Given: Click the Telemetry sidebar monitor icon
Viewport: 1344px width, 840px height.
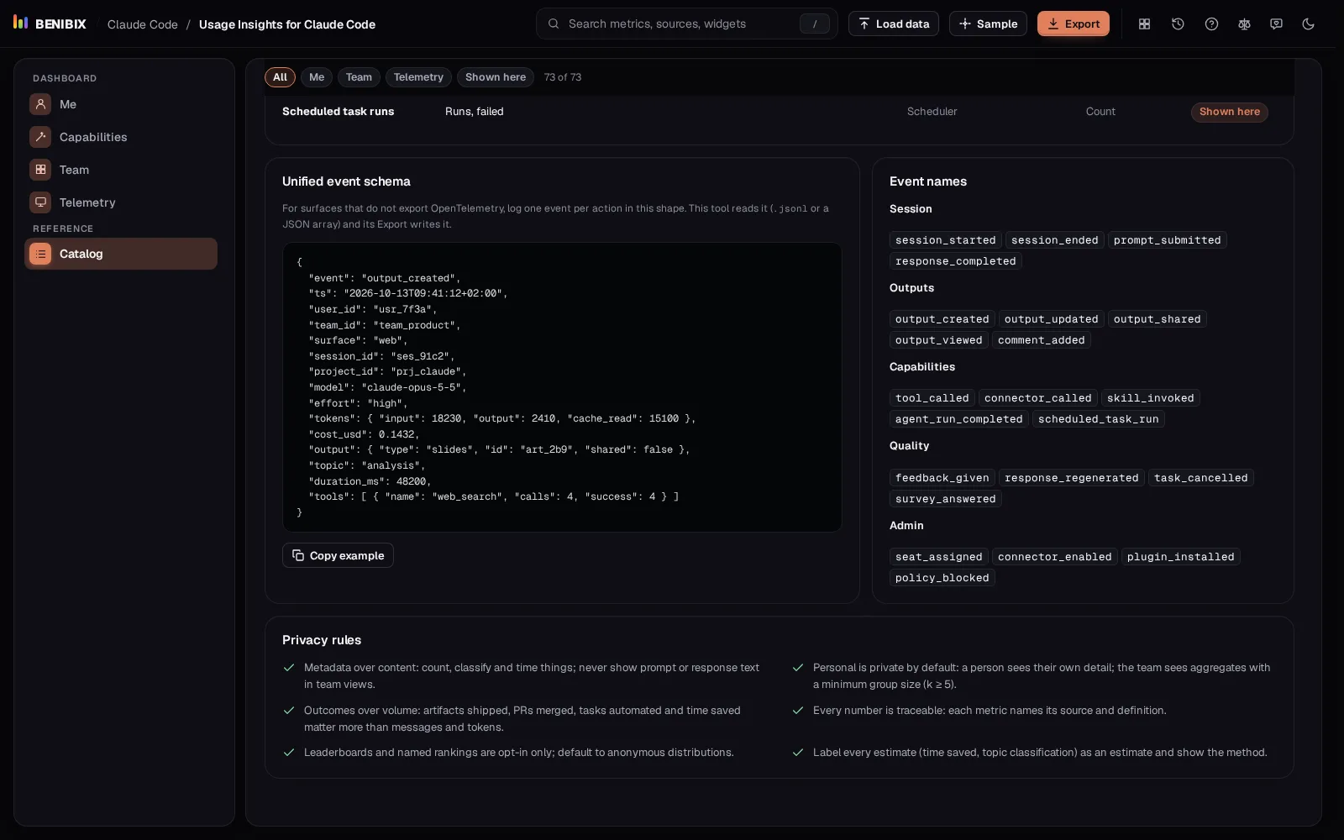Looking at the screenshot, I should pos(40,202).
